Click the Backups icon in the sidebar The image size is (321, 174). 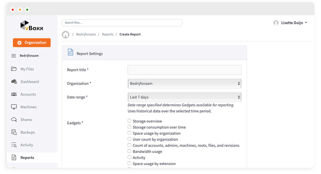point(14,132)
